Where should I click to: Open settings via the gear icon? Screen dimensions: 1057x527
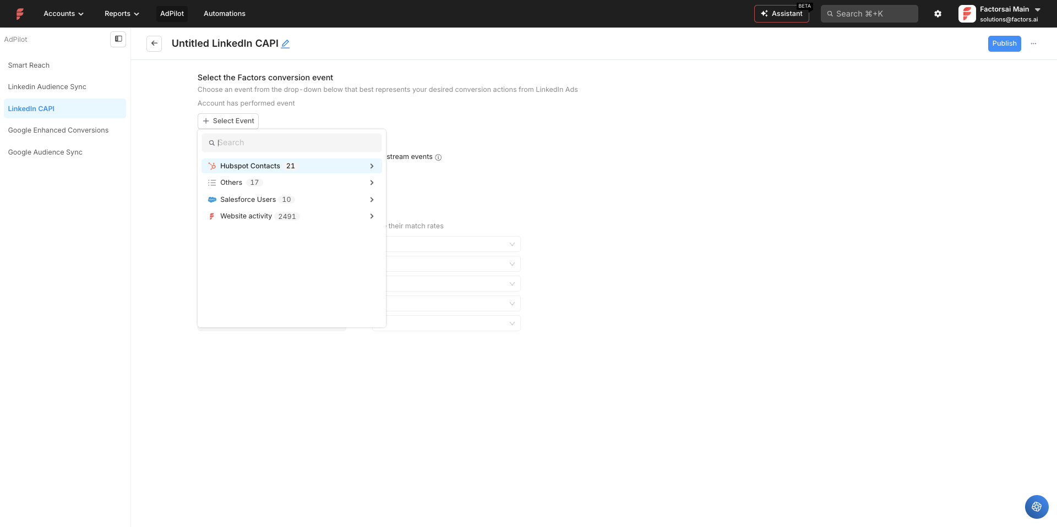coord(938,14)
